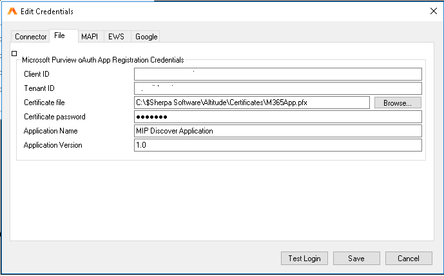This screenshot has width=444, height=276.
Task: Click the Application Version field
Action: 277,145
